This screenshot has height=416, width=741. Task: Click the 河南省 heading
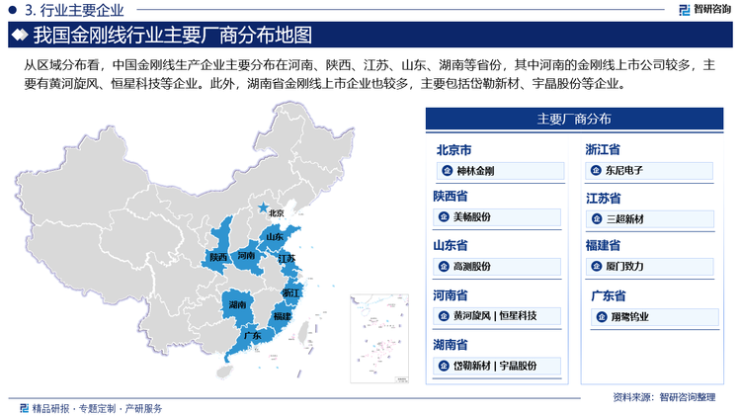[451, 295]
